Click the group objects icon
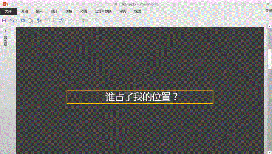Image resolution: width=272 pixels, height=154 pixels. click(94, 20)
